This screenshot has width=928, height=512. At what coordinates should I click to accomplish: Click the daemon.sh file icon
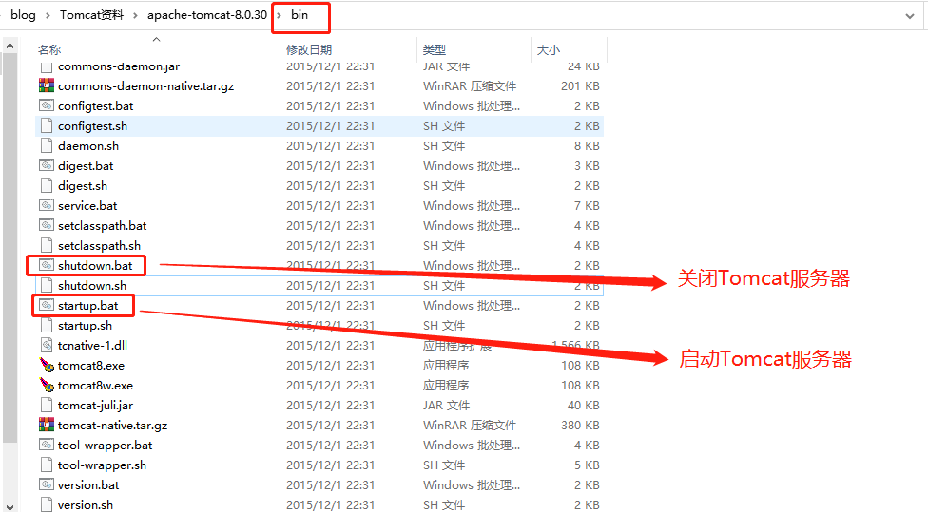pyautogui.click(x=47, y=145)
